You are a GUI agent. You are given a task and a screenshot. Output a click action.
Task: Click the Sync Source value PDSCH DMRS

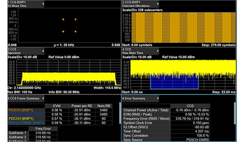point(197,140)
